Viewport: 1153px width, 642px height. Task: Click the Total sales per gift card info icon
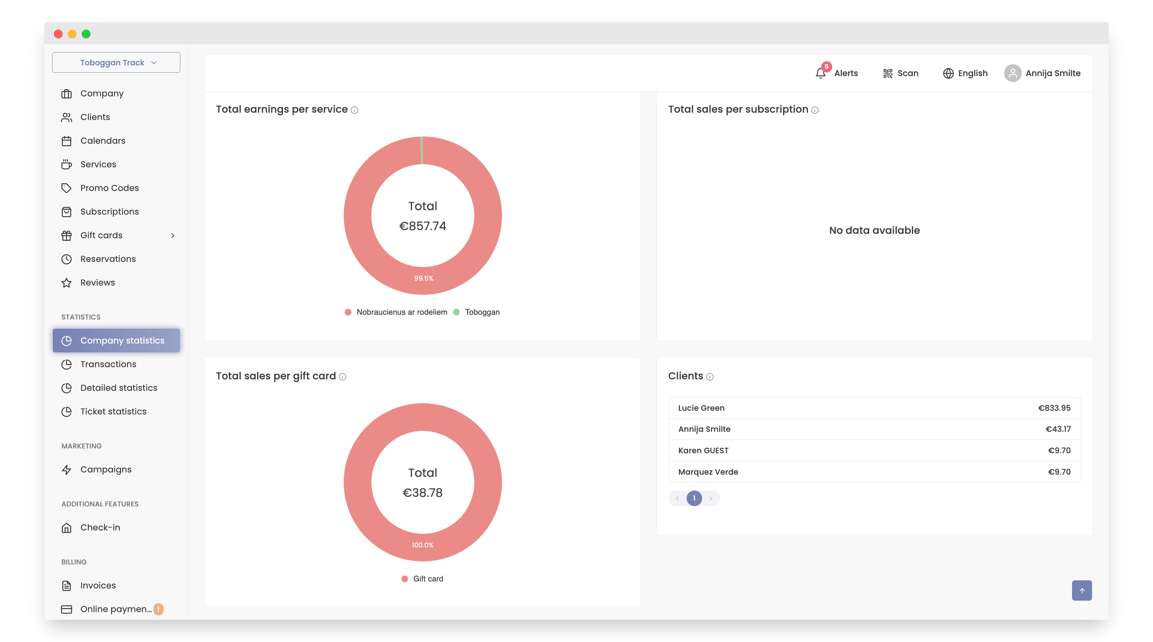[343, 377]
